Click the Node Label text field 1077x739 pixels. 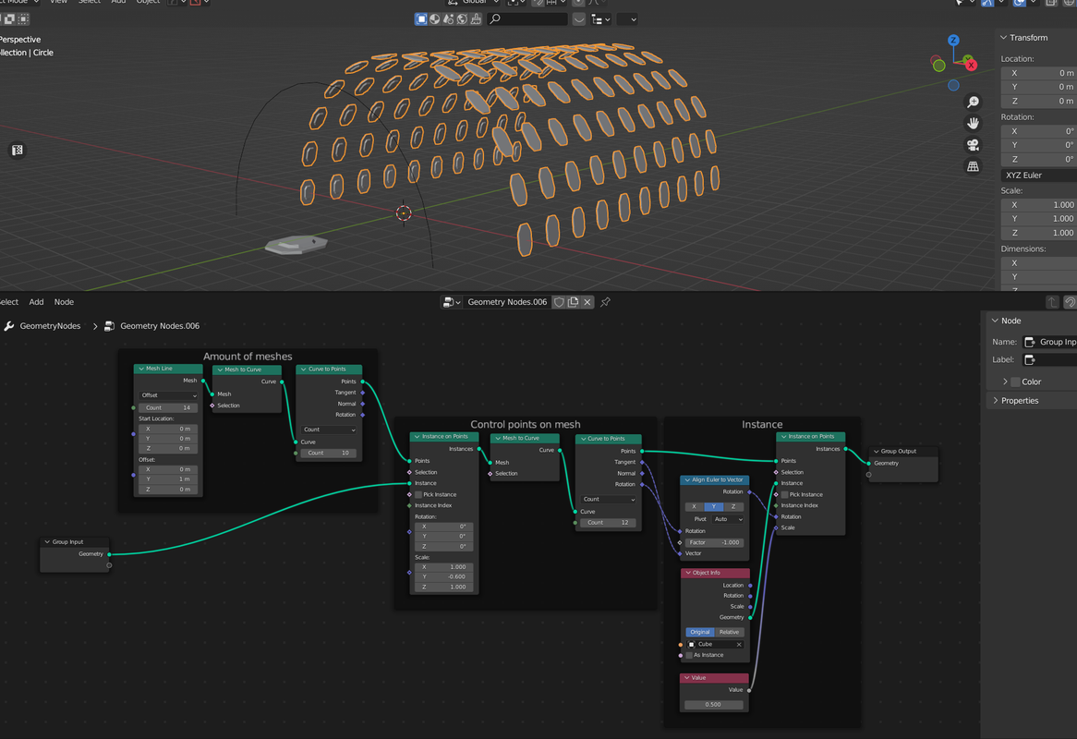tap(1049, 360)
